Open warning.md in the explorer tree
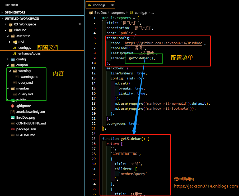239x196 pixels. pos(29,77)
